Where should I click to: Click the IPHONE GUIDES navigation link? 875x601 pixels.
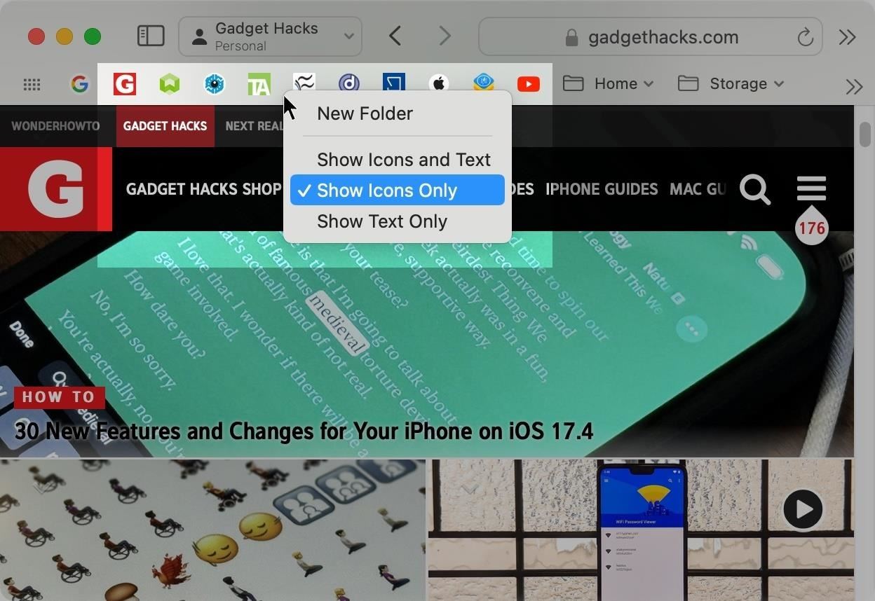pos(602,189)
